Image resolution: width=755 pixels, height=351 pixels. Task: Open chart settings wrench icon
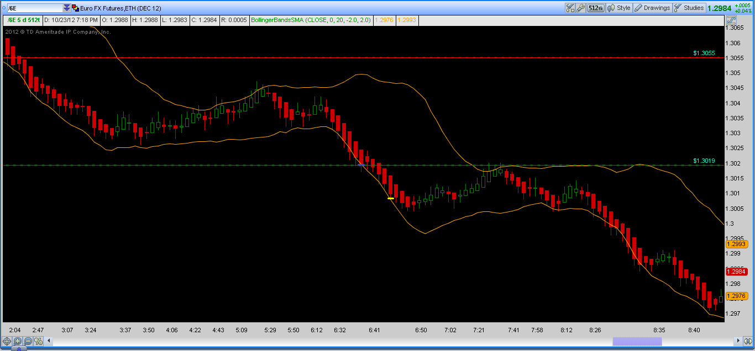coord(580,8)
